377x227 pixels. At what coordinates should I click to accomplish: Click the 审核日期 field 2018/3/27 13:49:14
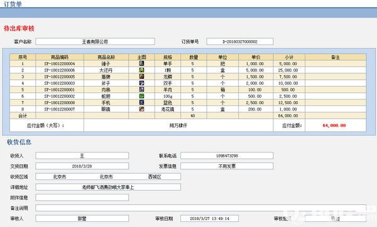(209, 218)
